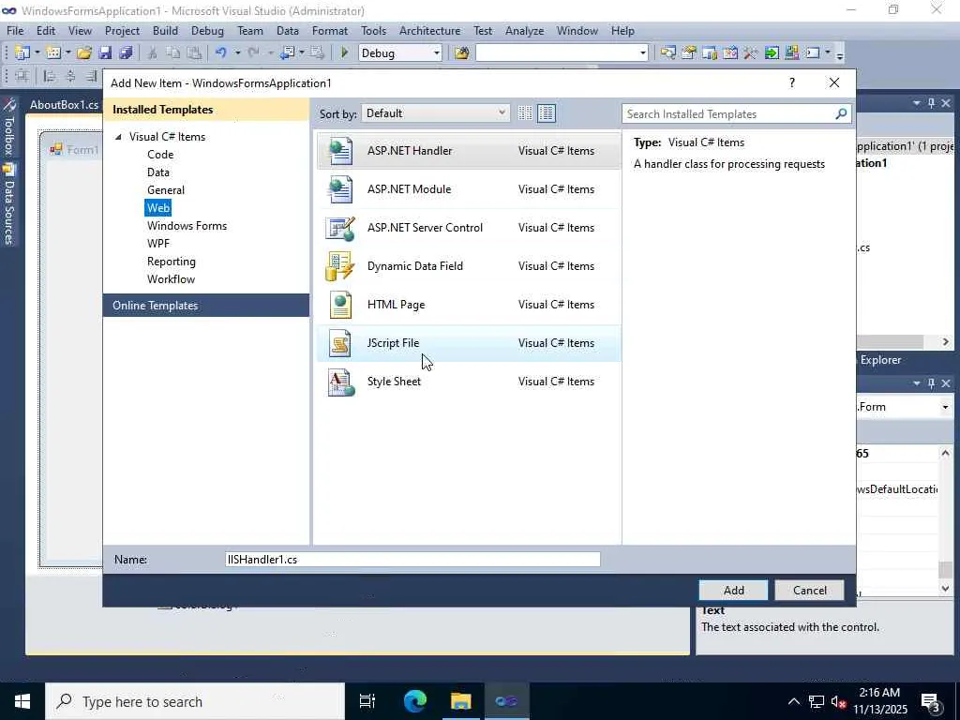
Task: Click the Undo arrow icon
Action: tap(221, 52)
